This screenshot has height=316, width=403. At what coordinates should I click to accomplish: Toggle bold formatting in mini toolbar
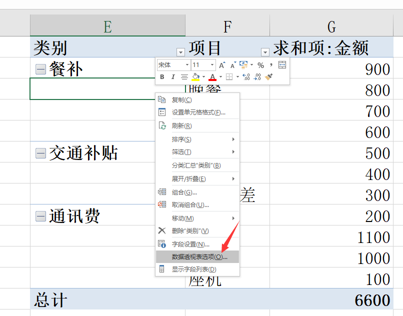162,77
